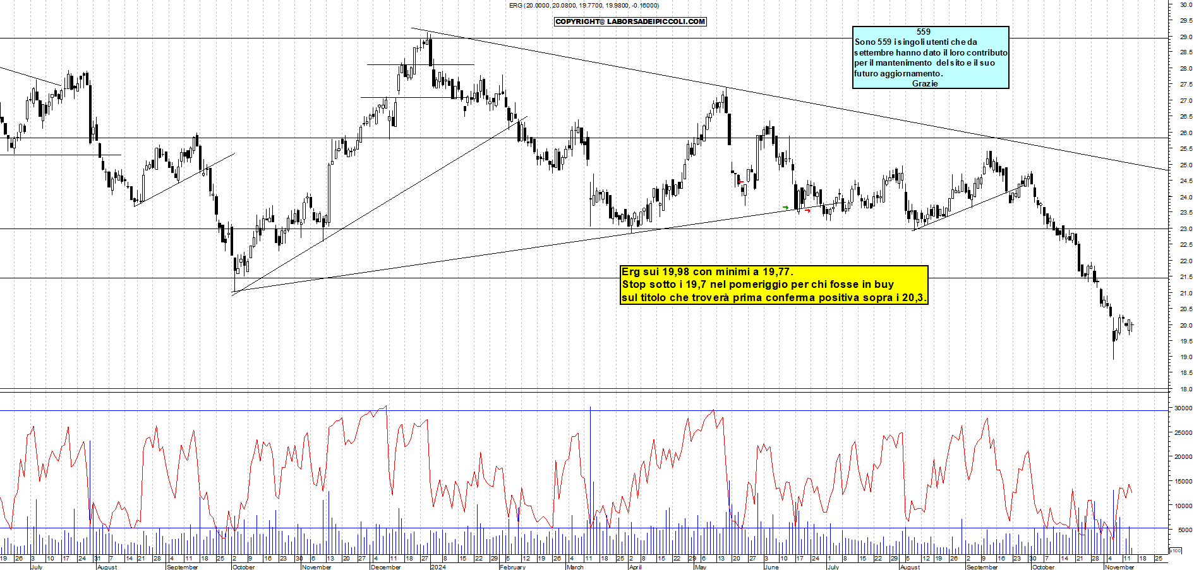
Task: Click the ERG quote header at top
Action: click(x=584, y=5)
